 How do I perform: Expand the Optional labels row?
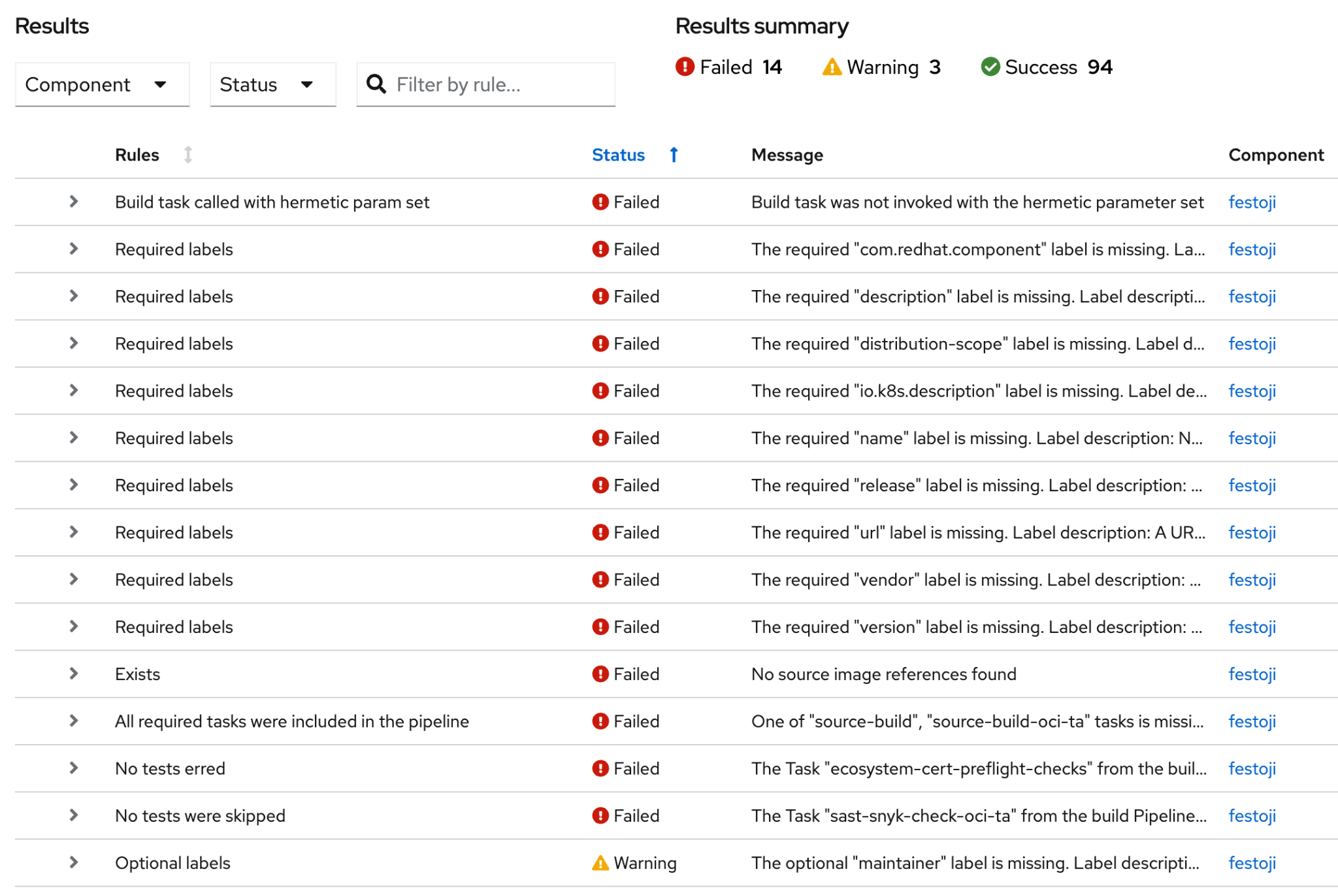(74, 862)
